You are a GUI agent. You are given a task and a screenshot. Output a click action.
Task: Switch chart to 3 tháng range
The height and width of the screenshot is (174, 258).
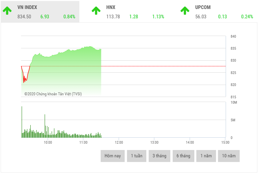point(159,156)
